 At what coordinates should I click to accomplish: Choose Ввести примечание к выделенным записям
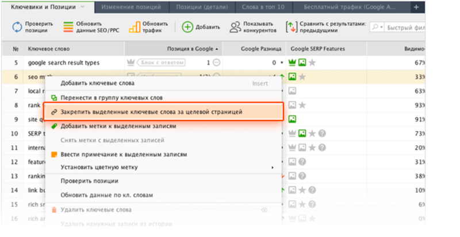pyautogui.click(x=163, y=154)
